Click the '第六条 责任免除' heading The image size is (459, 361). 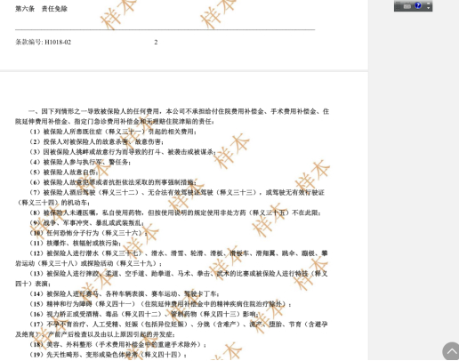click(x=41, y=9)
